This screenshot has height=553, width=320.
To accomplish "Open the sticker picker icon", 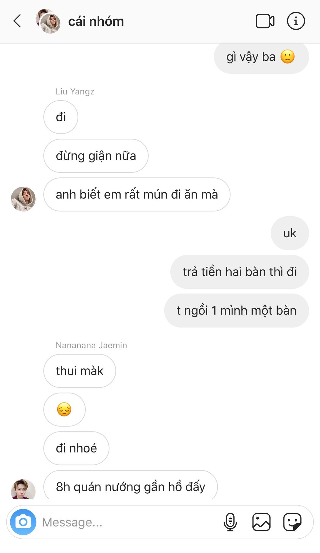I will coord(292,522).
